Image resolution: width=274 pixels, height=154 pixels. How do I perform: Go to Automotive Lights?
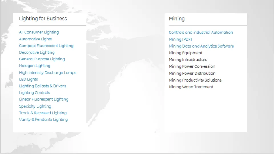click(x=35, y=39)
